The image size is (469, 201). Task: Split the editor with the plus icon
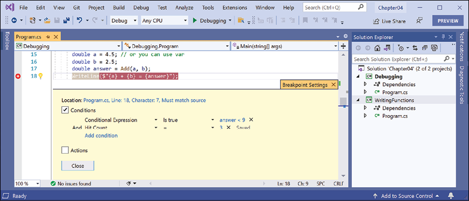coord(343,46)
